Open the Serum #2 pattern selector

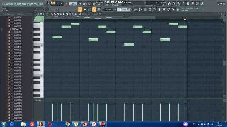click(x=124, y=10)
